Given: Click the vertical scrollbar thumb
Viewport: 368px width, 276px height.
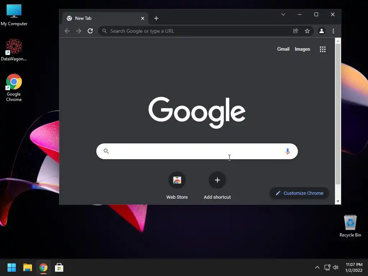Looking at the screenshot, I should tap(338, 114).
